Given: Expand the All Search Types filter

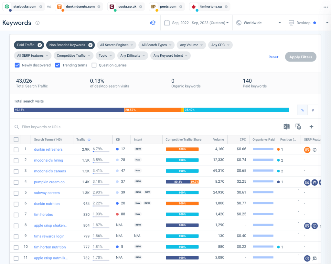Looking at the screenshot, I should [156, 45].
